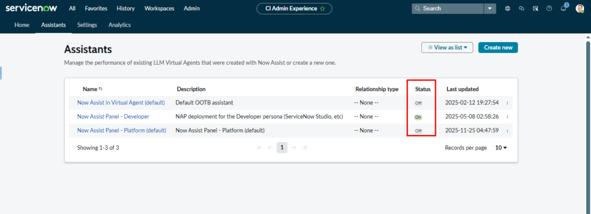Change records per page dropdown showing 10
The image size is (591, 214).
click(x=501, y=148)
